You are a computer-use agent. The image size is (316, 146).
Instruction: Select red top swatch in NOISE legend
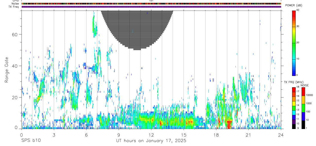pos(303,92)
